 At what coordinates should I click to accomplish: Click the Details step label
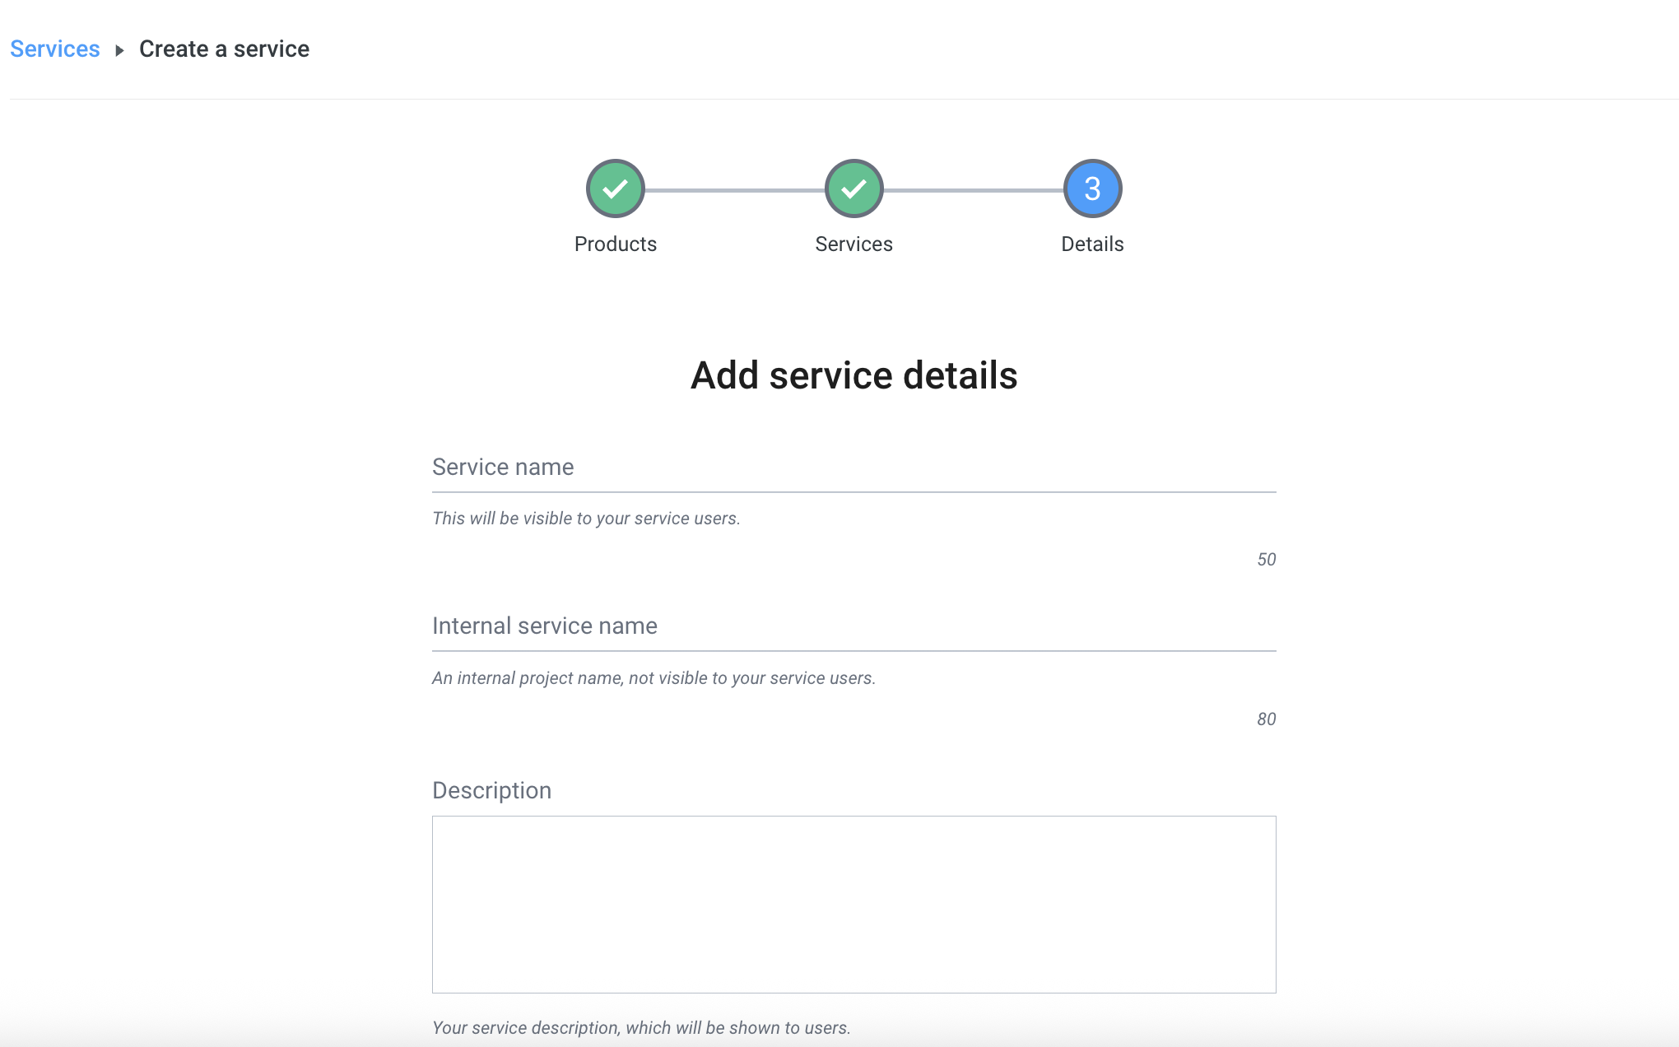point(1092,244)
